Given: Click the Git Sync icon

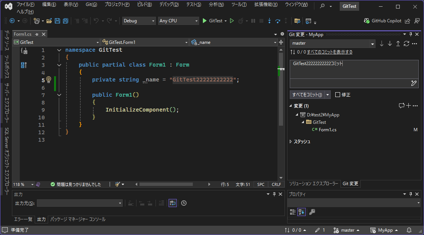Looking at the screenshot, I should [x=406, y=44].
